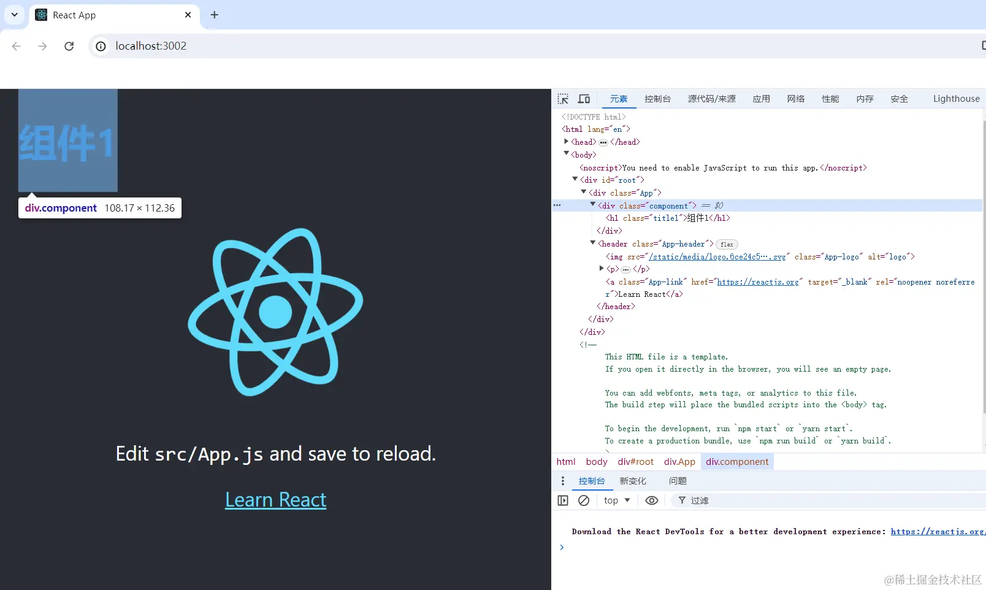The image size is (986, 590).
Task: Click the comment line "This HTML file is a template."
Action: point(667,357)
